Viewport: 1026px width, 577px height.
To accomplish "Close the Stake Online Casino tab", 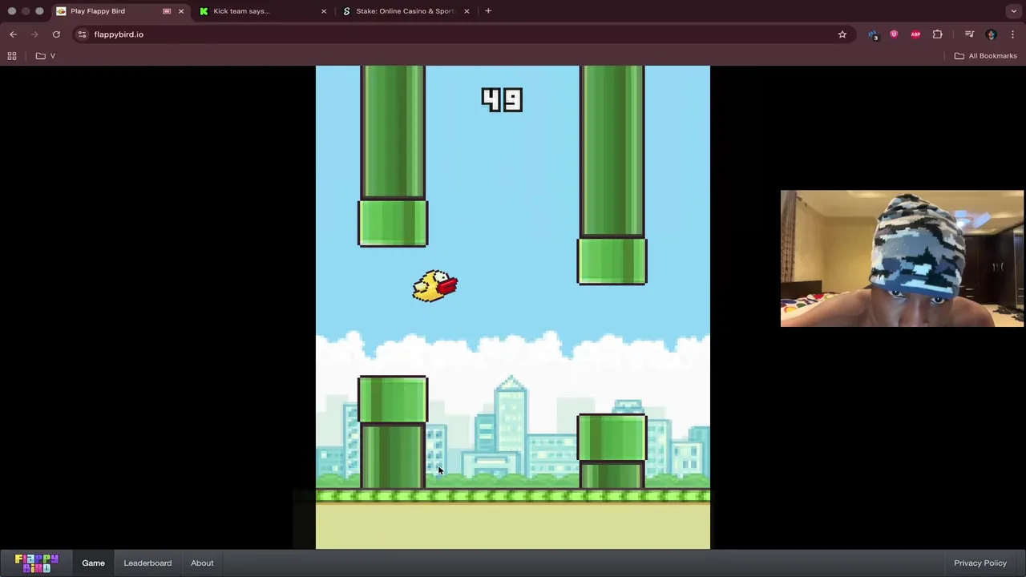I will coord(467,11).
